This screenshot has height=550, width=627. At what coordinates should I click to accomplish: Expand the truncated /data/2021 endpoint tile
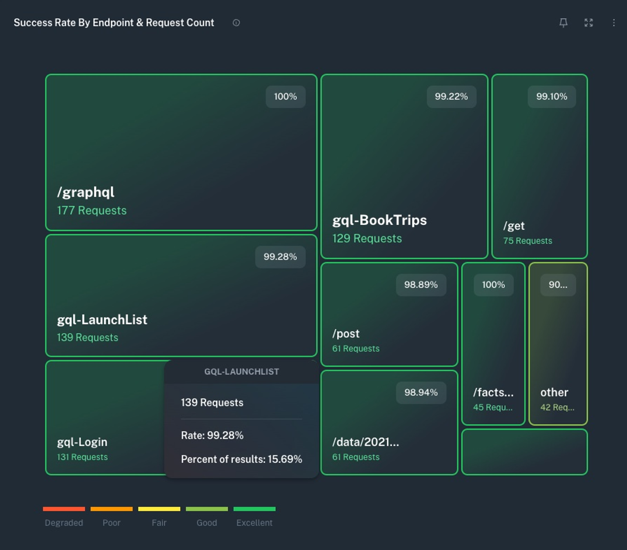(389, 423)
